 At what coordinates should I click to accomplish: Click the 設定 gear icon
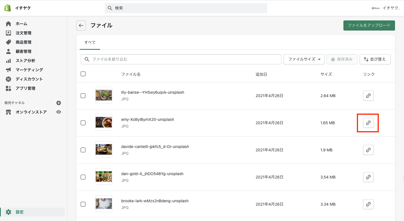[8, 212]
